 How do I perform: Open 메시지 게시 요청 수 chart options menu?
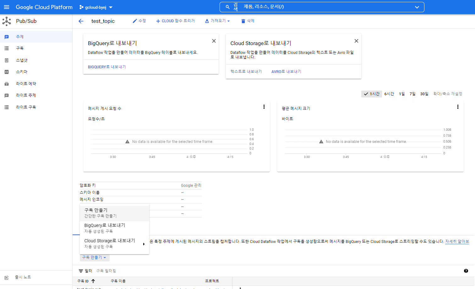tap(264, 107)
